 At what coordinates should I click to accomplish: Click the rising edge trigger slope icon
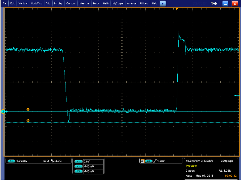[x=155, y=161]
